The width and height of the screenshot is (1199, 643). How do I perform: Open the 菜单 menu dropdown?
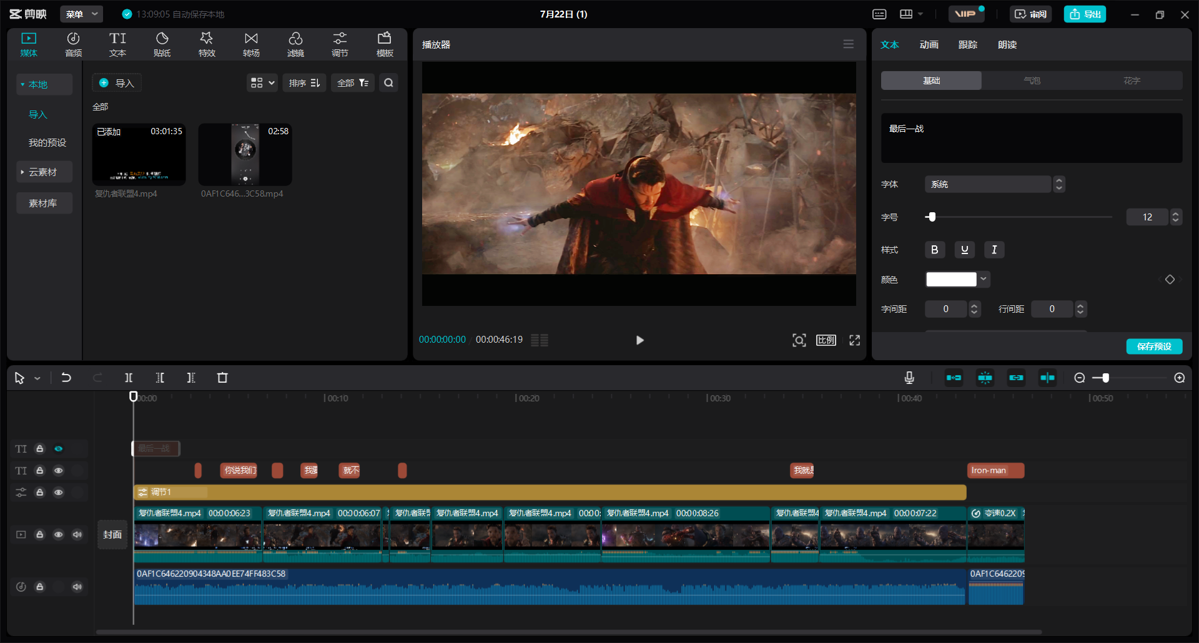click(81, 14)
